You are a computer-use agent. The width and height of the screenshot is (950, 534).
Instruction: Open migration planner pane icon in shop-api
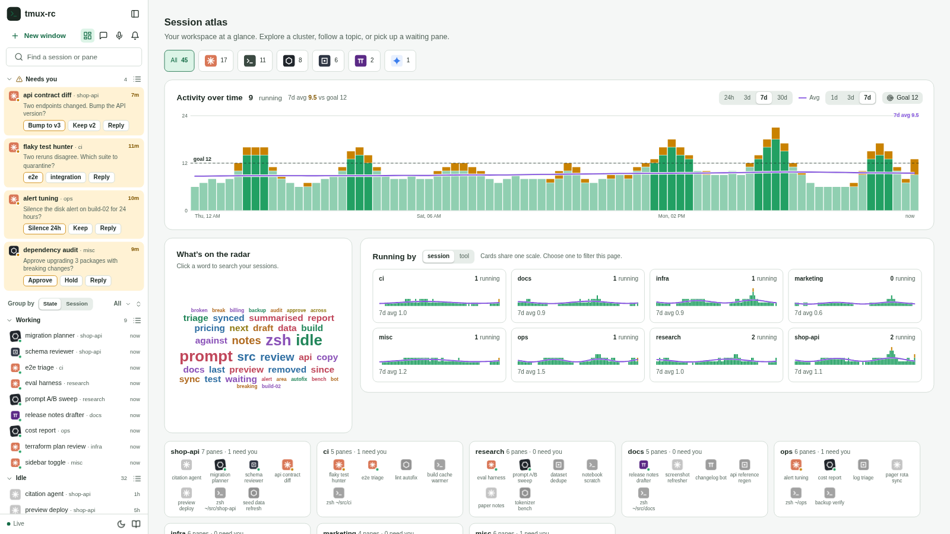pyautogui.click(x=220, y=465)
